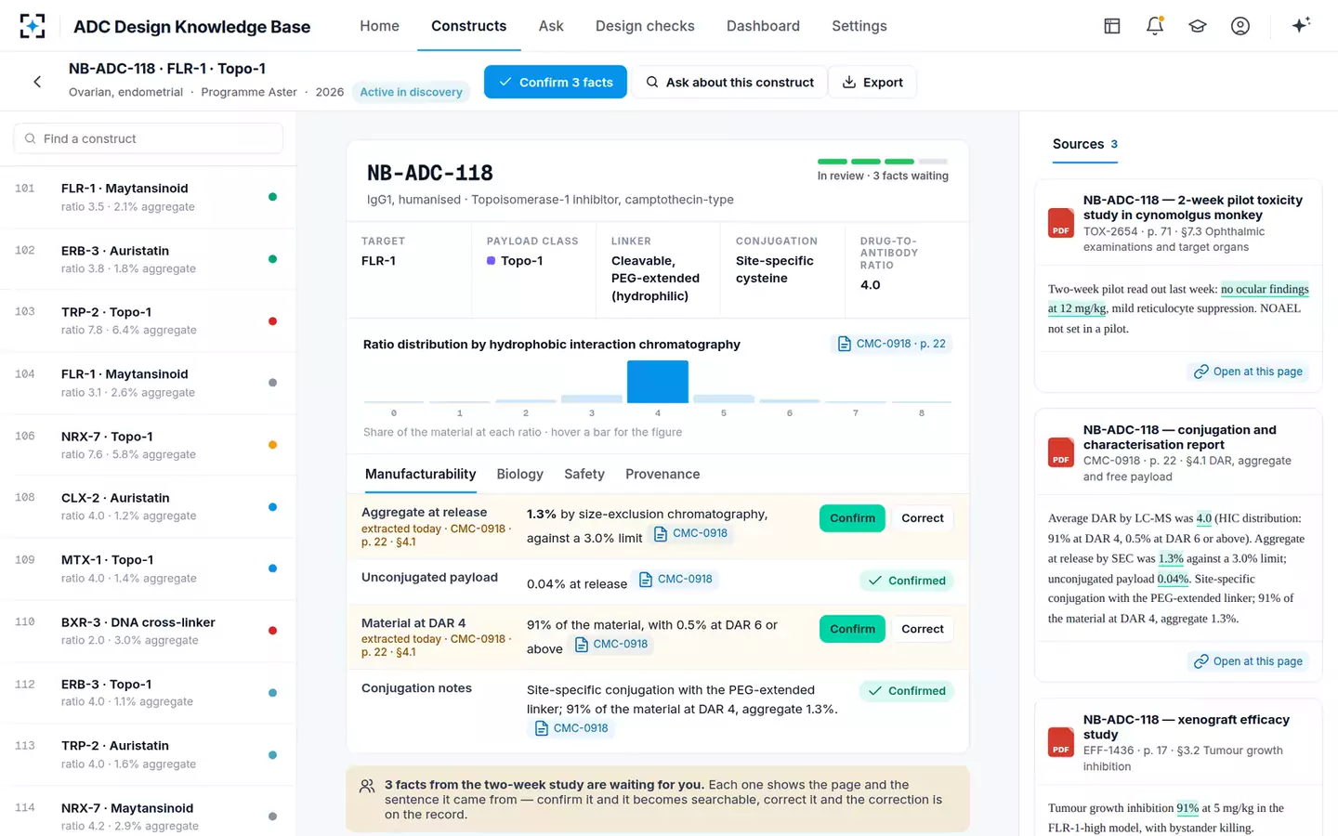Open user account profile icon
Viewport: 1338px width, 836px height.
[x=1240, y=26]
